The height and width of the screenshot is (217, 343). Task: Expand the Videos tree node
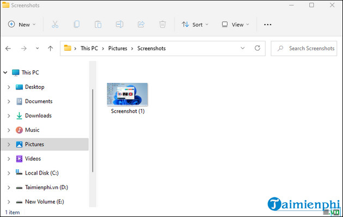(9, 159)
